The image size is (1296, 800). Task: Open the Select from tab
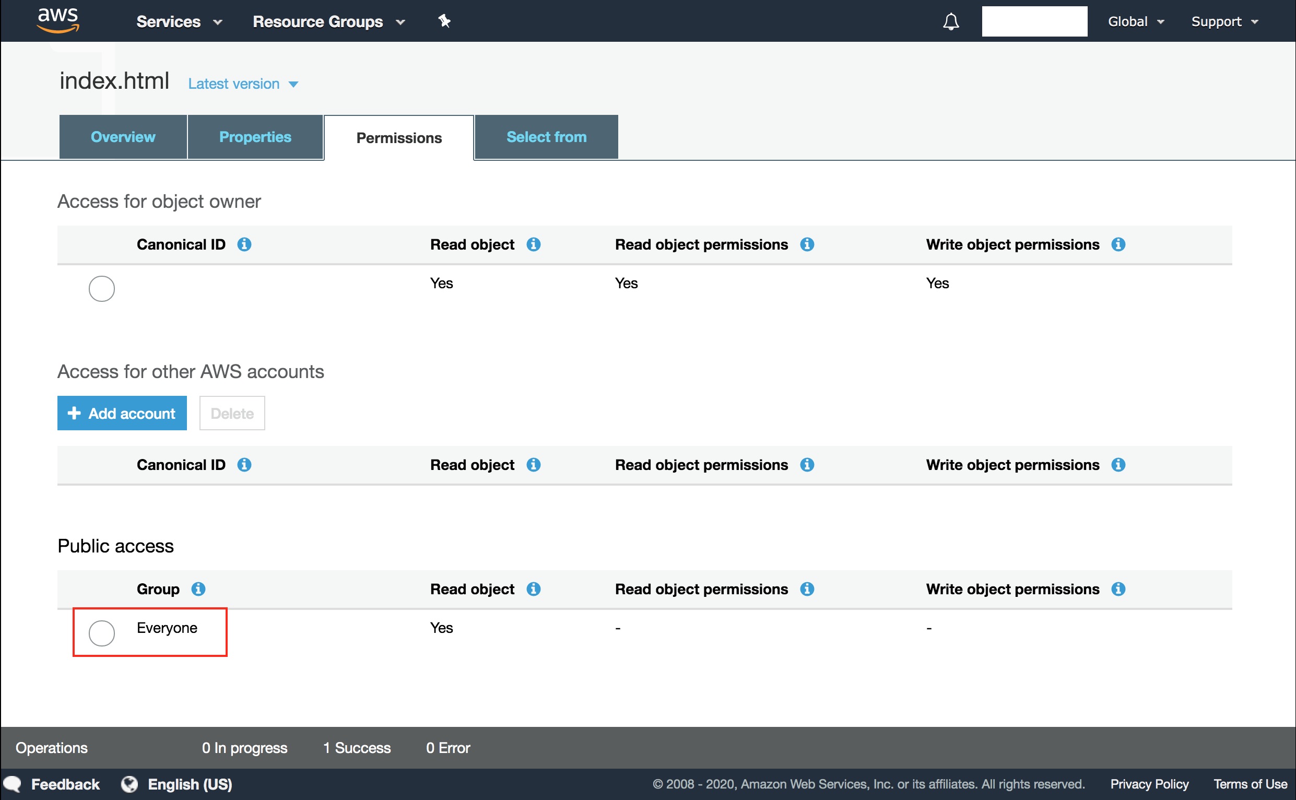(x=546, y=137)
